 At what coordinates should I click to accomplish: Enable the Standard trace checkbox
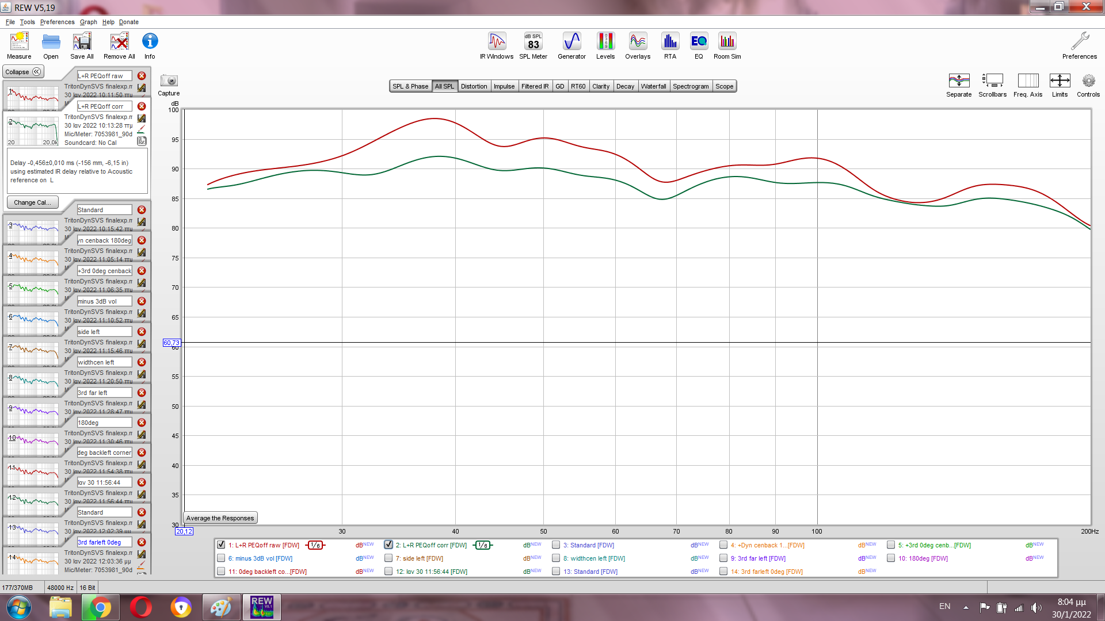556,545
